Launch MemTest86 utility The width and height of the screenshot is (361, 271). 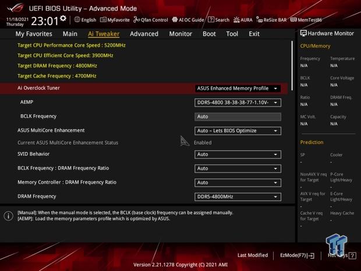306,20
